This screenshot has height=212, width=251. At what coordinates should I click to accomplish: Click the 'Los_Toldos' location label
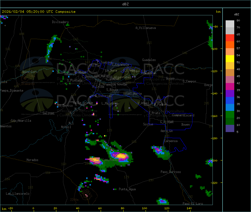coord(111,160)
